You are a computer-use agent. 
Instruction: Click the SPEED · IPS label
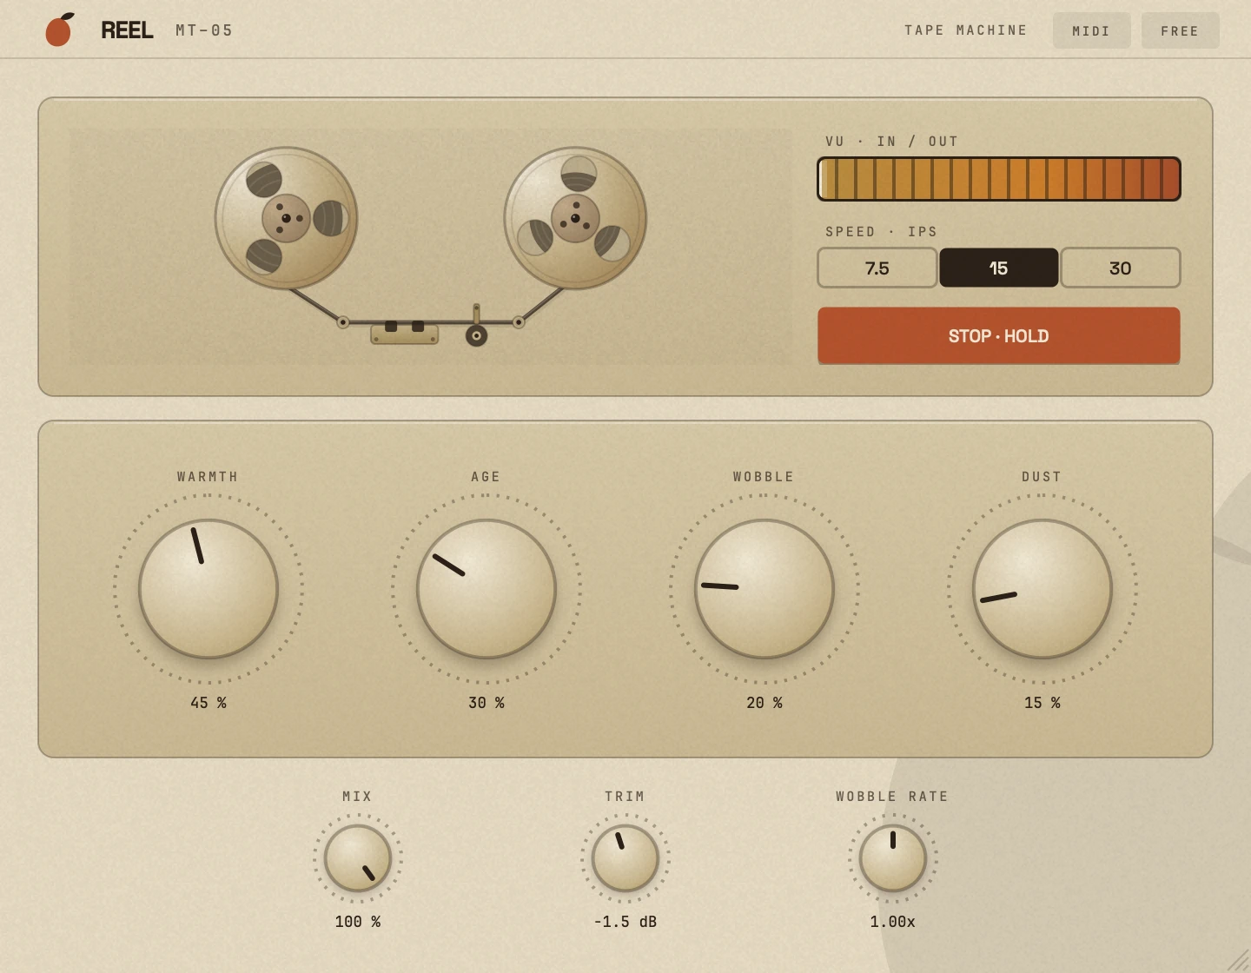[x=882, y=232]
